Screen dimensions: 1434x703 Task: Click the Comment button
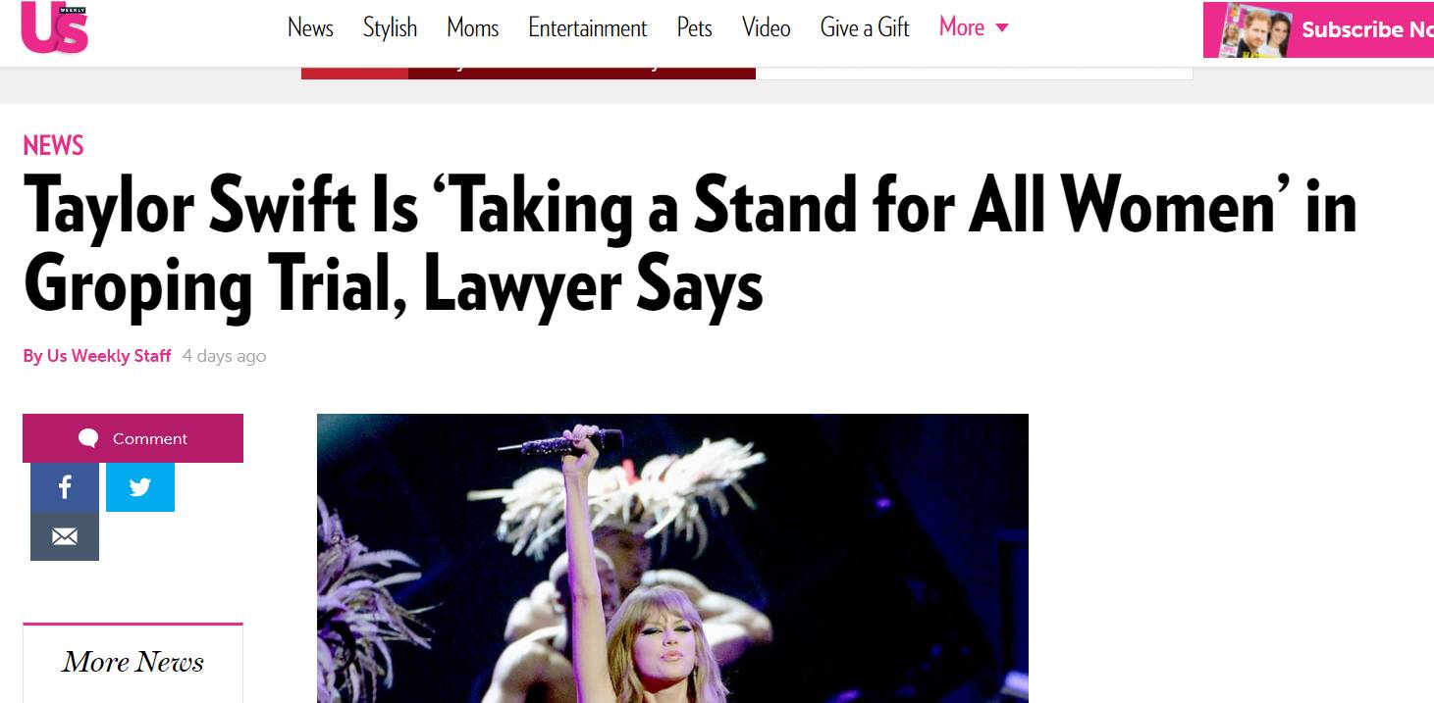point(133,438)
